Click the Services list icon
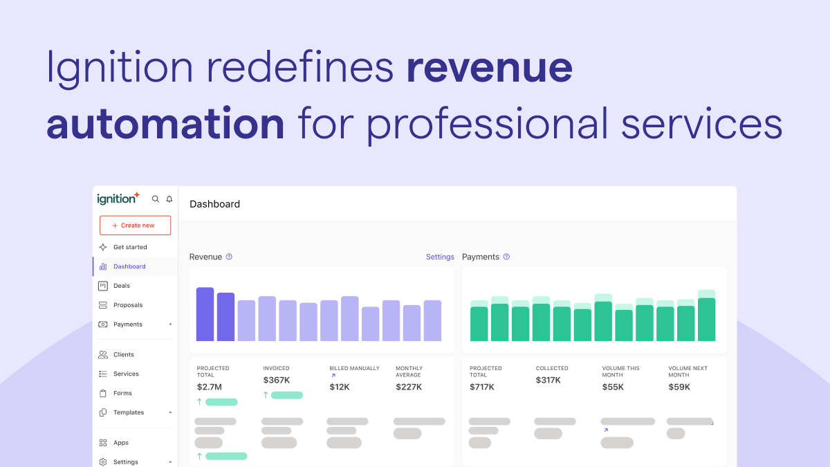The width and height of the screenshot is (830, 467). pos(103,374)
